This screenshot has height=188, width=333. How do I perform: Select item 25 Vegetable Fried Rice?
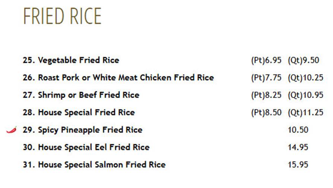pyautogui.click(x=71, y=60)
